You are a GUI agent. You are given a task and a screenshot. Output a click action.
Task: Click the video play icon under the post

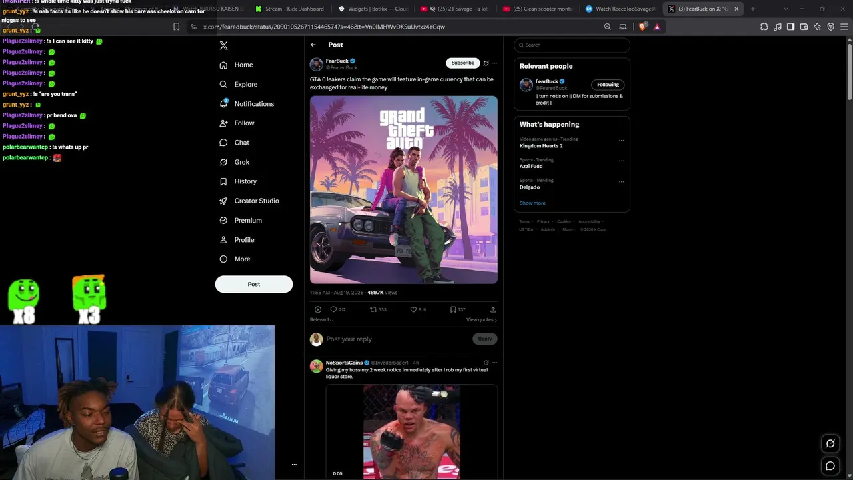[x=318, y=309]
